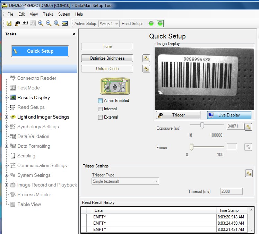This screenshot has height=234, width=259.
Task: Click the camera trigger toolbar icon
Action: (17, 23)
